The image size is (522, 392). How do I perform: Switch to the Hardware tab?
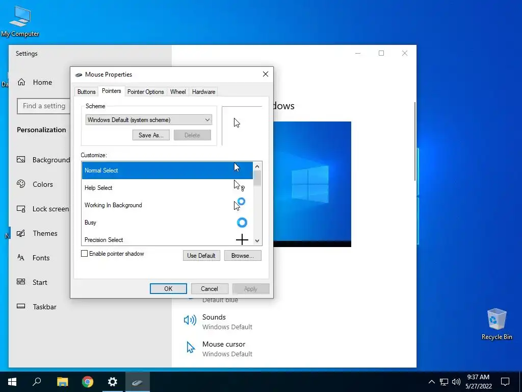(203, 92)
